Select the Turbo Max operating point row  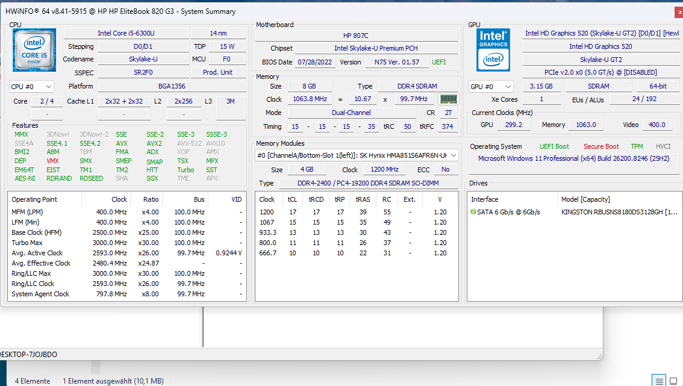126,243
